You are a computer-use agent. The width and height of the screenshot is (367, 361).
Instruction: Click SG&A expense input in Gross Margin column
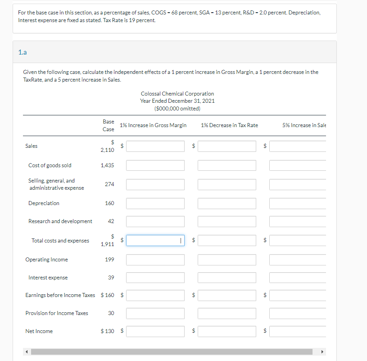(155, 184)
